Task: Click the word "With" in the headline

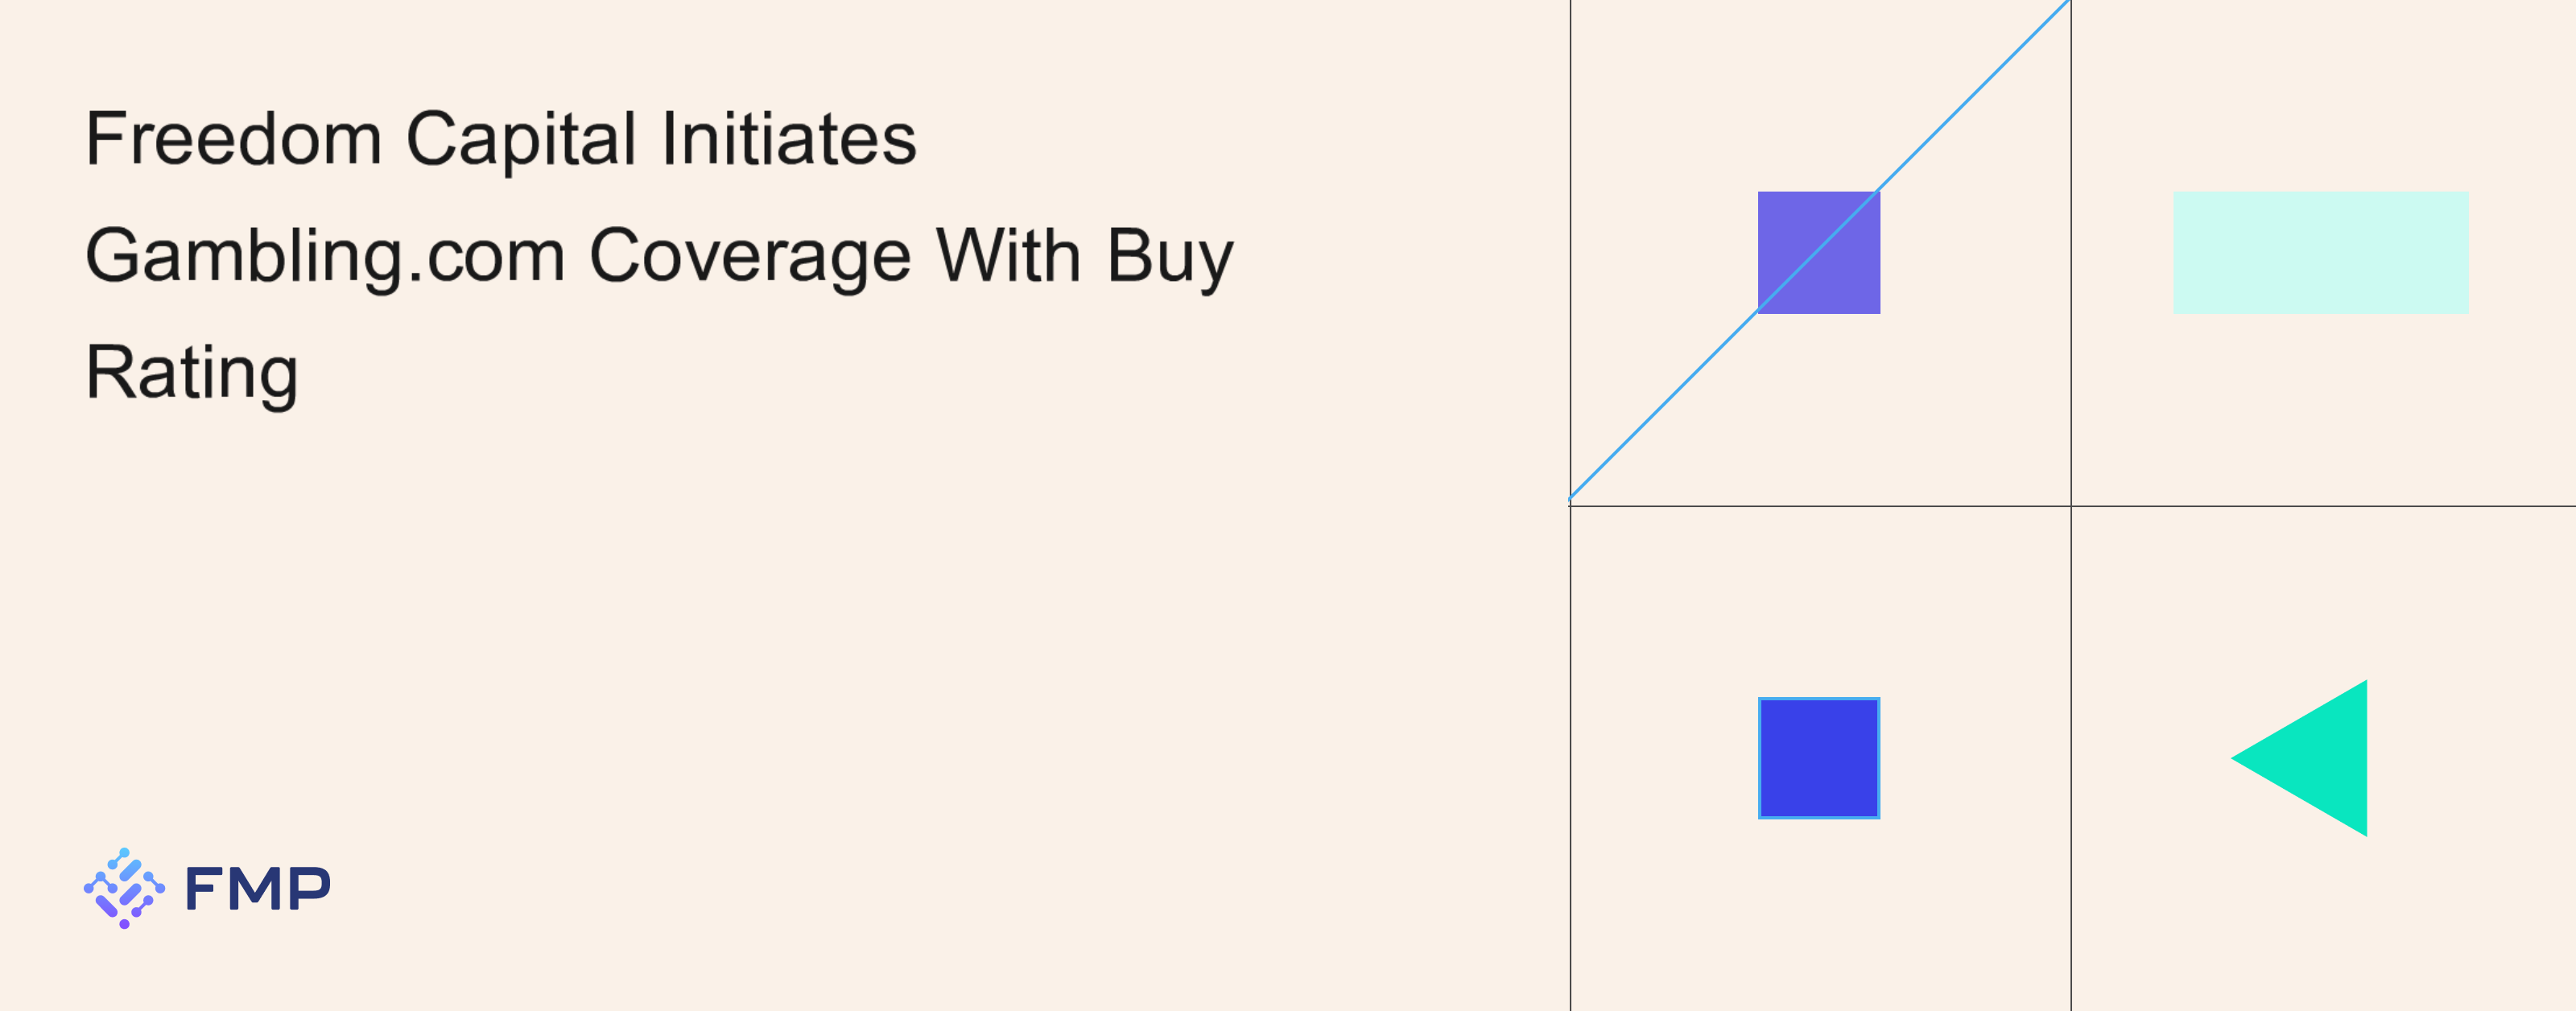Action: pos(1008,255)
